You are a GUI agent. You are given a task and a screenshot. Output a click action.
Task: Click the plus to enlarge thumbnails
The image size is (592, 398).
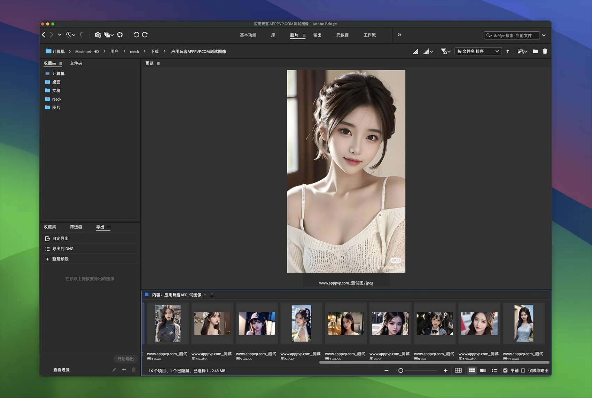click(445, 370)
